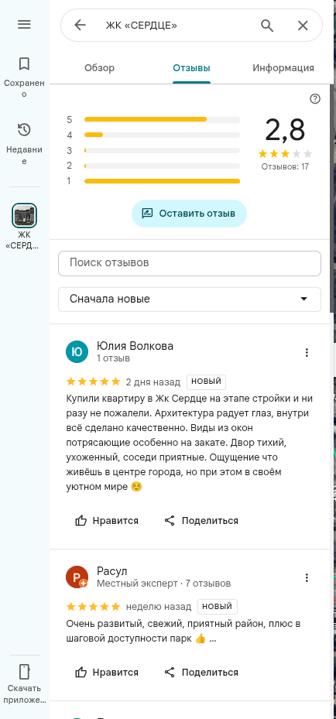
Task: Select the Отзывы tab
Action: 191,68
